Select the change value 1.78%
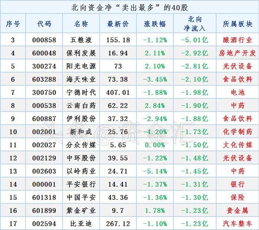Viewport: 259px width, 230px height. 155,210
